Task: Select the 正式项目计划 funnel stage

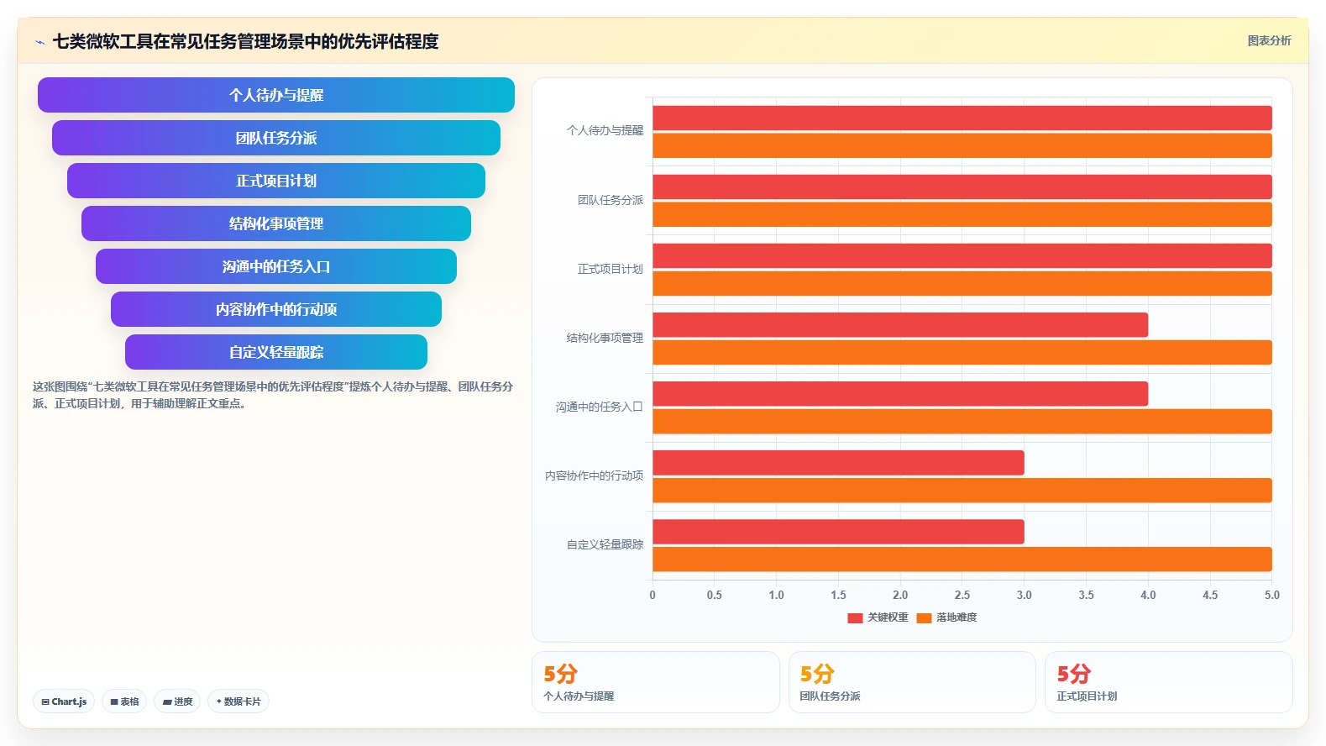Action: [276, 181]
